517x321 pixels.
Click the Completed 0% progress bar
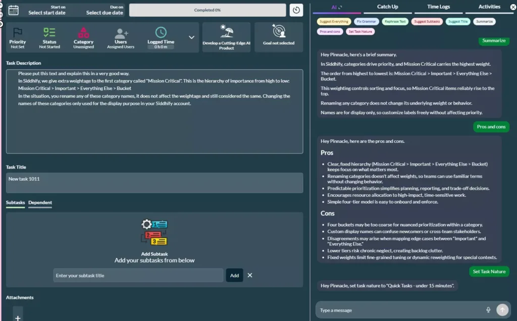pos(208,10)
